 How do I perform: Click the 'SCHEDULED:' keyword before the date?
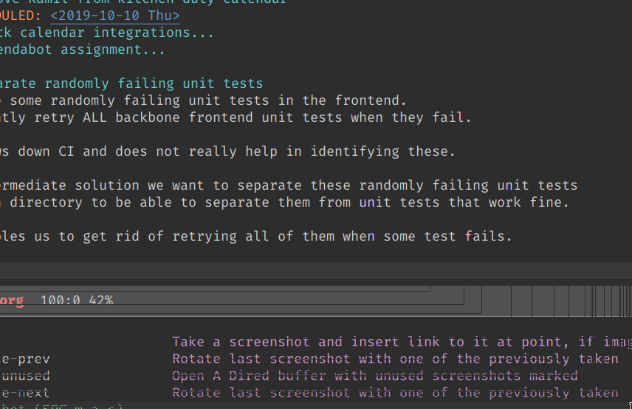(x=21, y=16)
